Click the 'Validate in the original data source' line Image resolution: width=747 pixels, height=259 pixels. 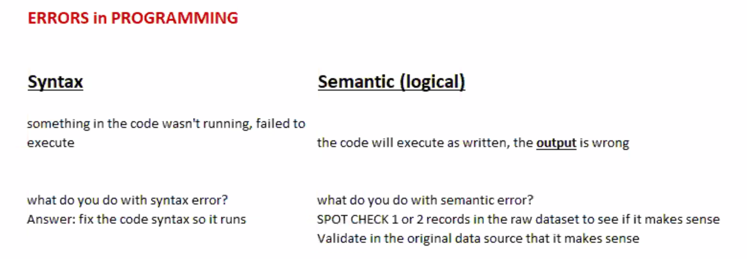[478, 239]
